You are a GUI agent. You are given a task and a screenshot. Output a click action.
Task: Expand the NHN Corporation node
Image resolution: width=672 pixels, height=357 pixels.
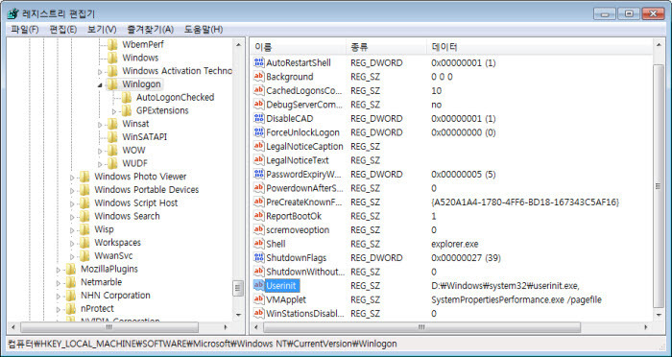tap(59, 297)
